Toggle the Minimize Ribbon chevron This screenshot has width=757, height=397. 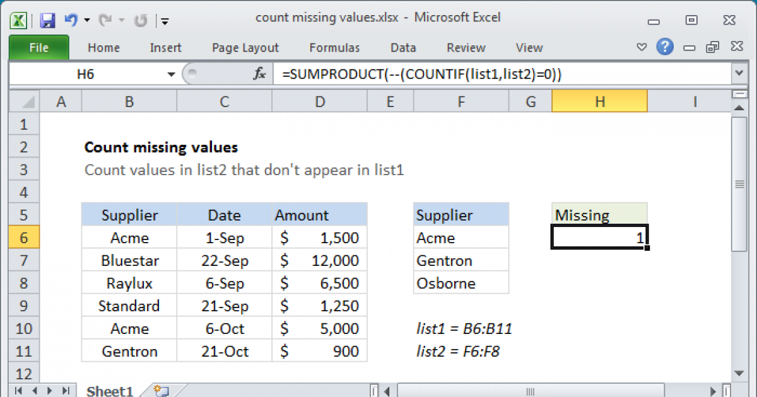pyautogui.click(x=642, y=46)
